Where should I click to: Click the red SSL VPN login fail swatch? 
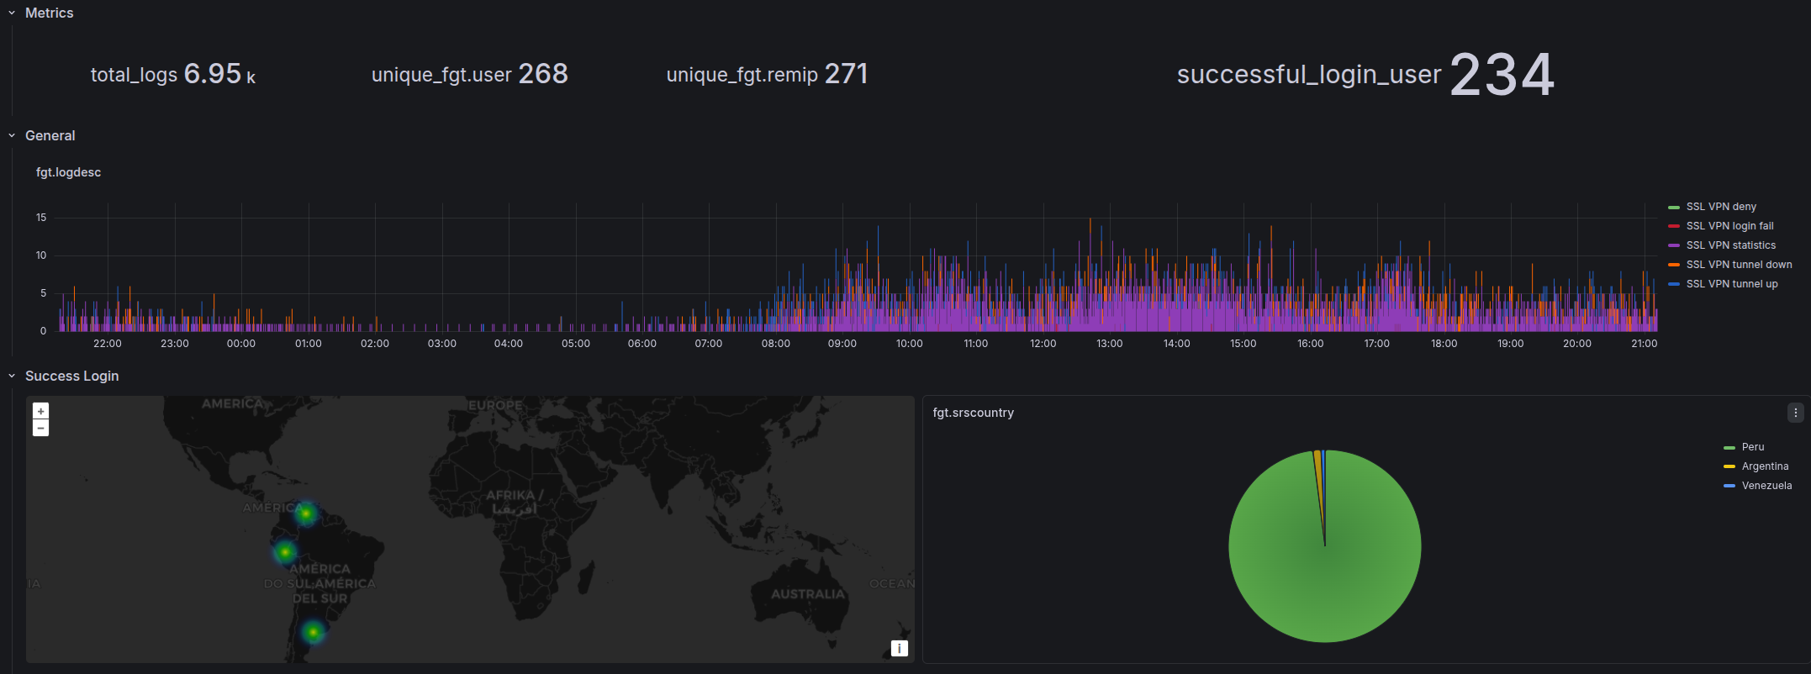[x=1674, y=226]
